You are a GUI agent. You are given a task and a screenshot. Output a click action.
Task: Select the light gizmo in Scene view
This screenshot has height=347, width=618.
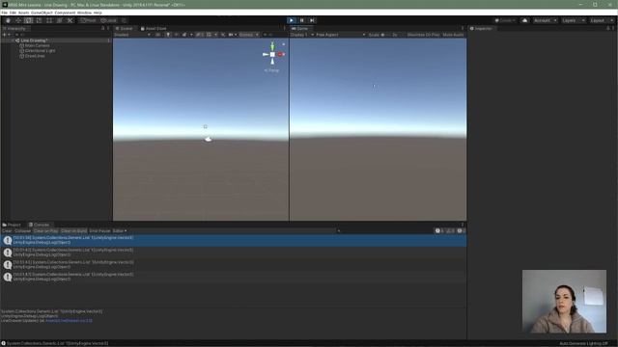tap(206, 126)
